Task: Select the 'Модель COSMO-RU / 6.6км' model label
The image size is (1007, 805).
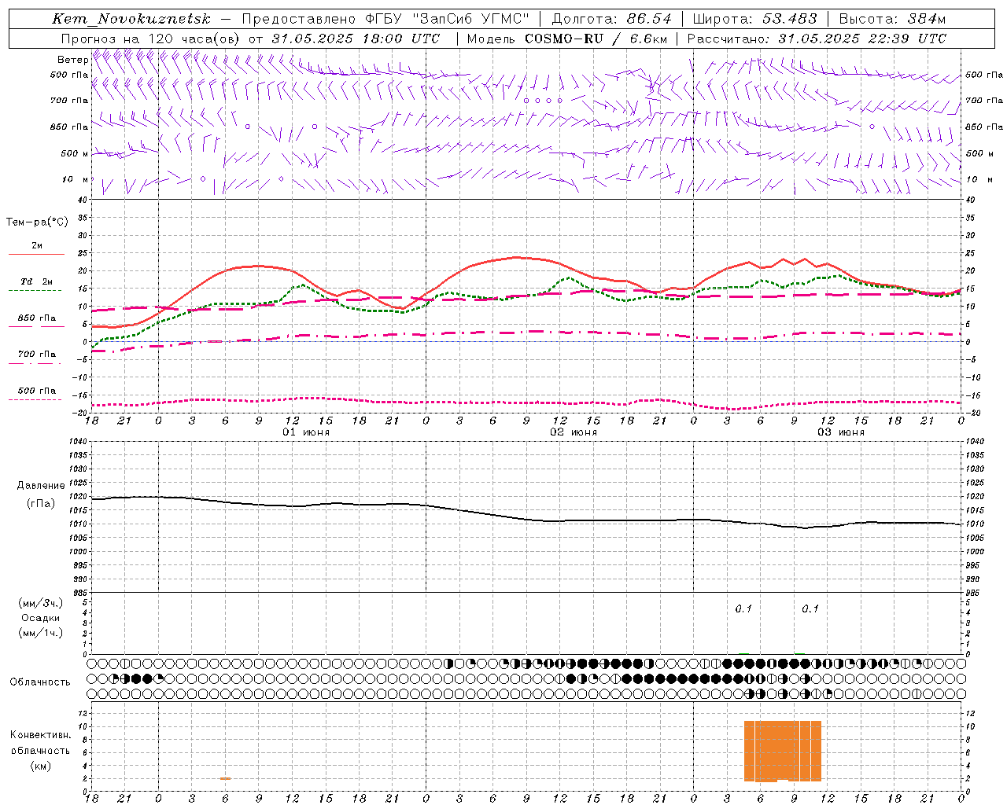Action: tap(566, 39)
